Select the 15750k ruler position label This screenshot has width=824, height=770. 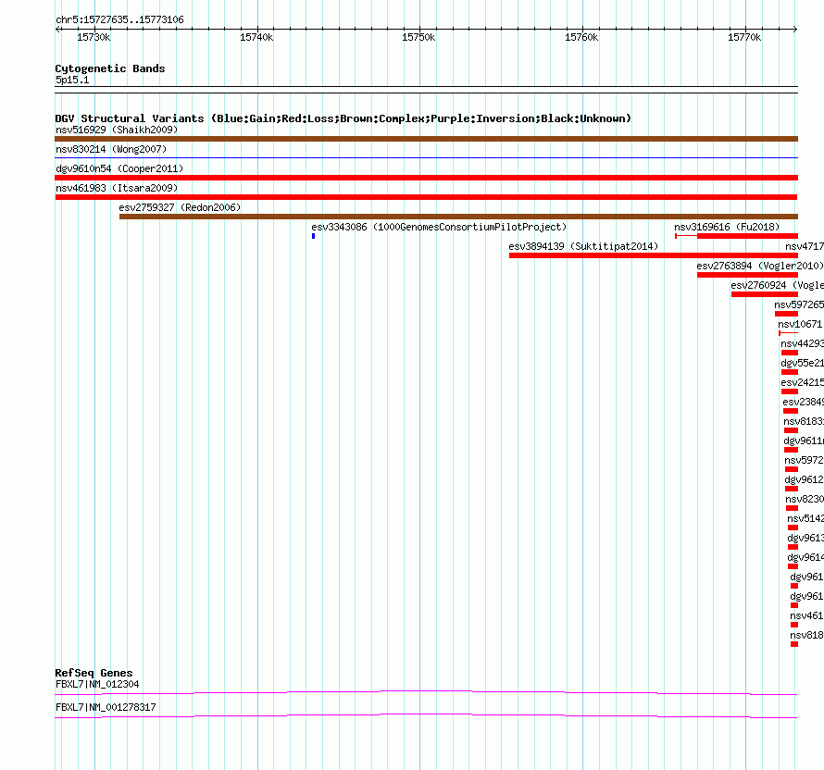pyautogui.click(x=418, y=37)
